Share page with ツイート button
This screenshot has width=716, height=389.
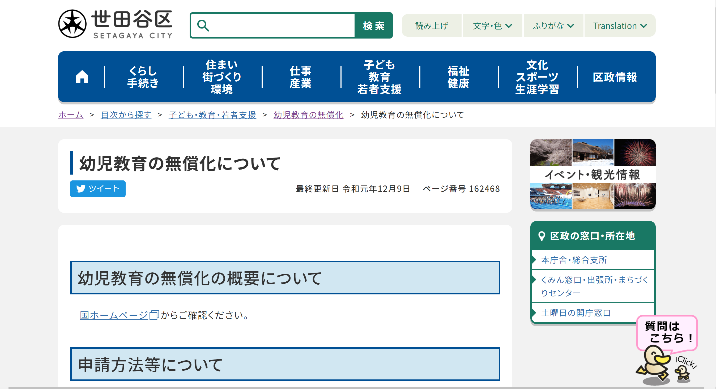97,189
